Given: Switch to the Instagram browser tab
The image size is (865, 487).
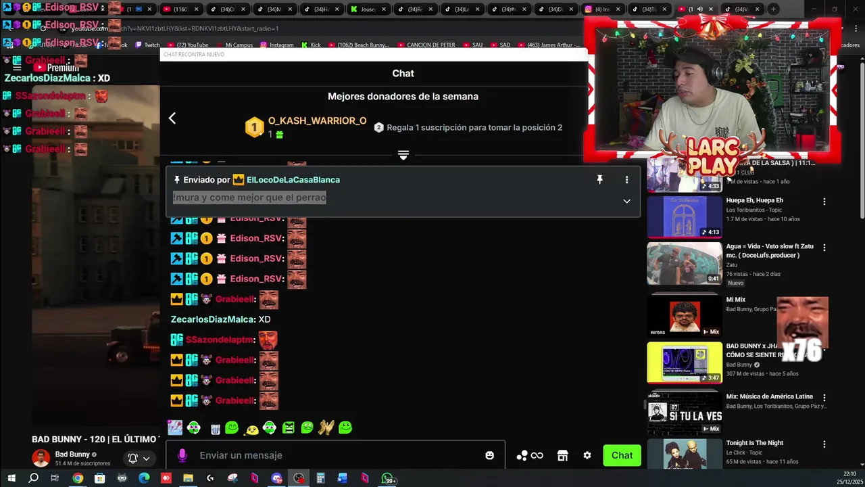Looking at the screenshot, I should coord(601,9).
